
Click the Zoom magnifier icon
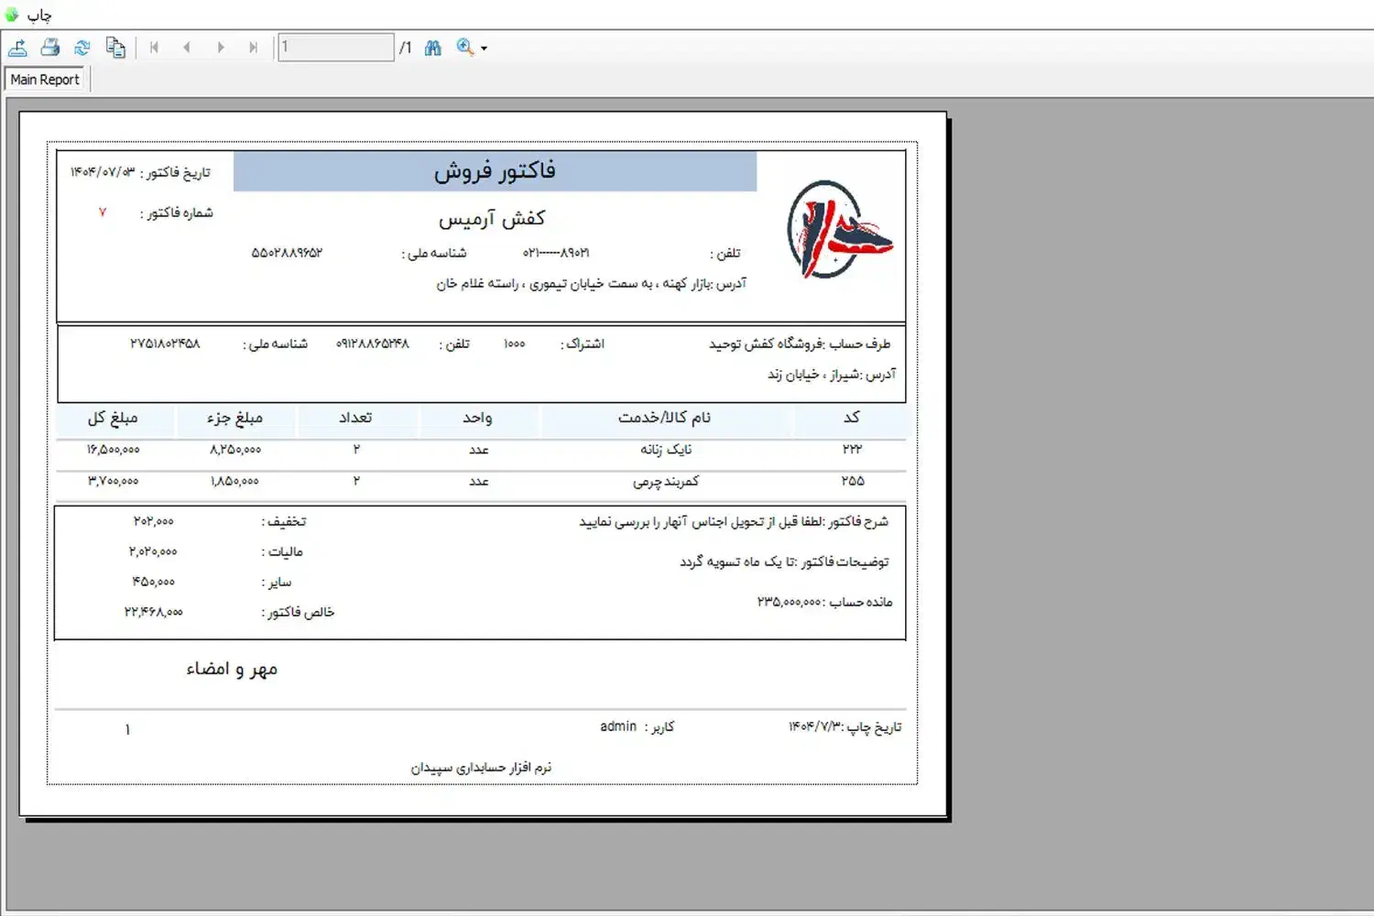465,48
